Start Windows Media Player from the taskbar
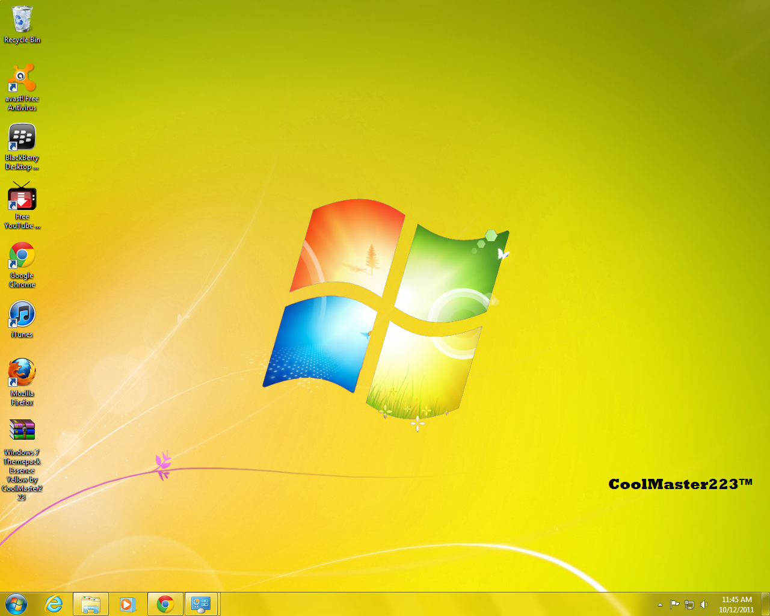This screenshot has height=616, width=770. click(x=128, y=603)
